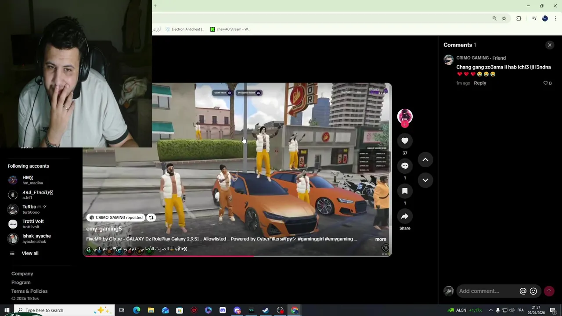The height and width of the screenshot is (316, 562).
Task: Insert a mention with the @ icon
Action: [523, 291]
